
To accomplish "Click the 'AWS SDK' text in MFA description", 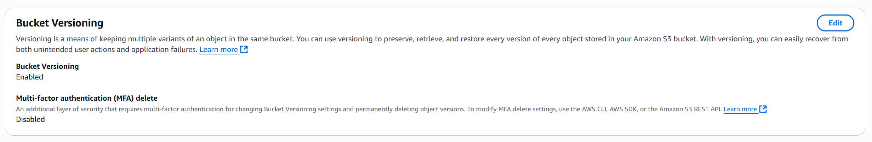I will click(623, 110).
